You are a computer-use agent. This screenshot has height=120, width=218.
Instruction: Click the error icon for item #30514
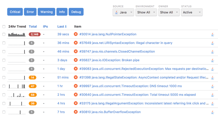(76, 34)
